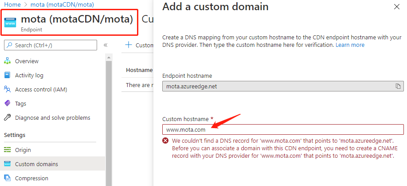This screenshot has width=407, height=186.
Task: Click the Add a custom domain heading
Action: [215, 7]
